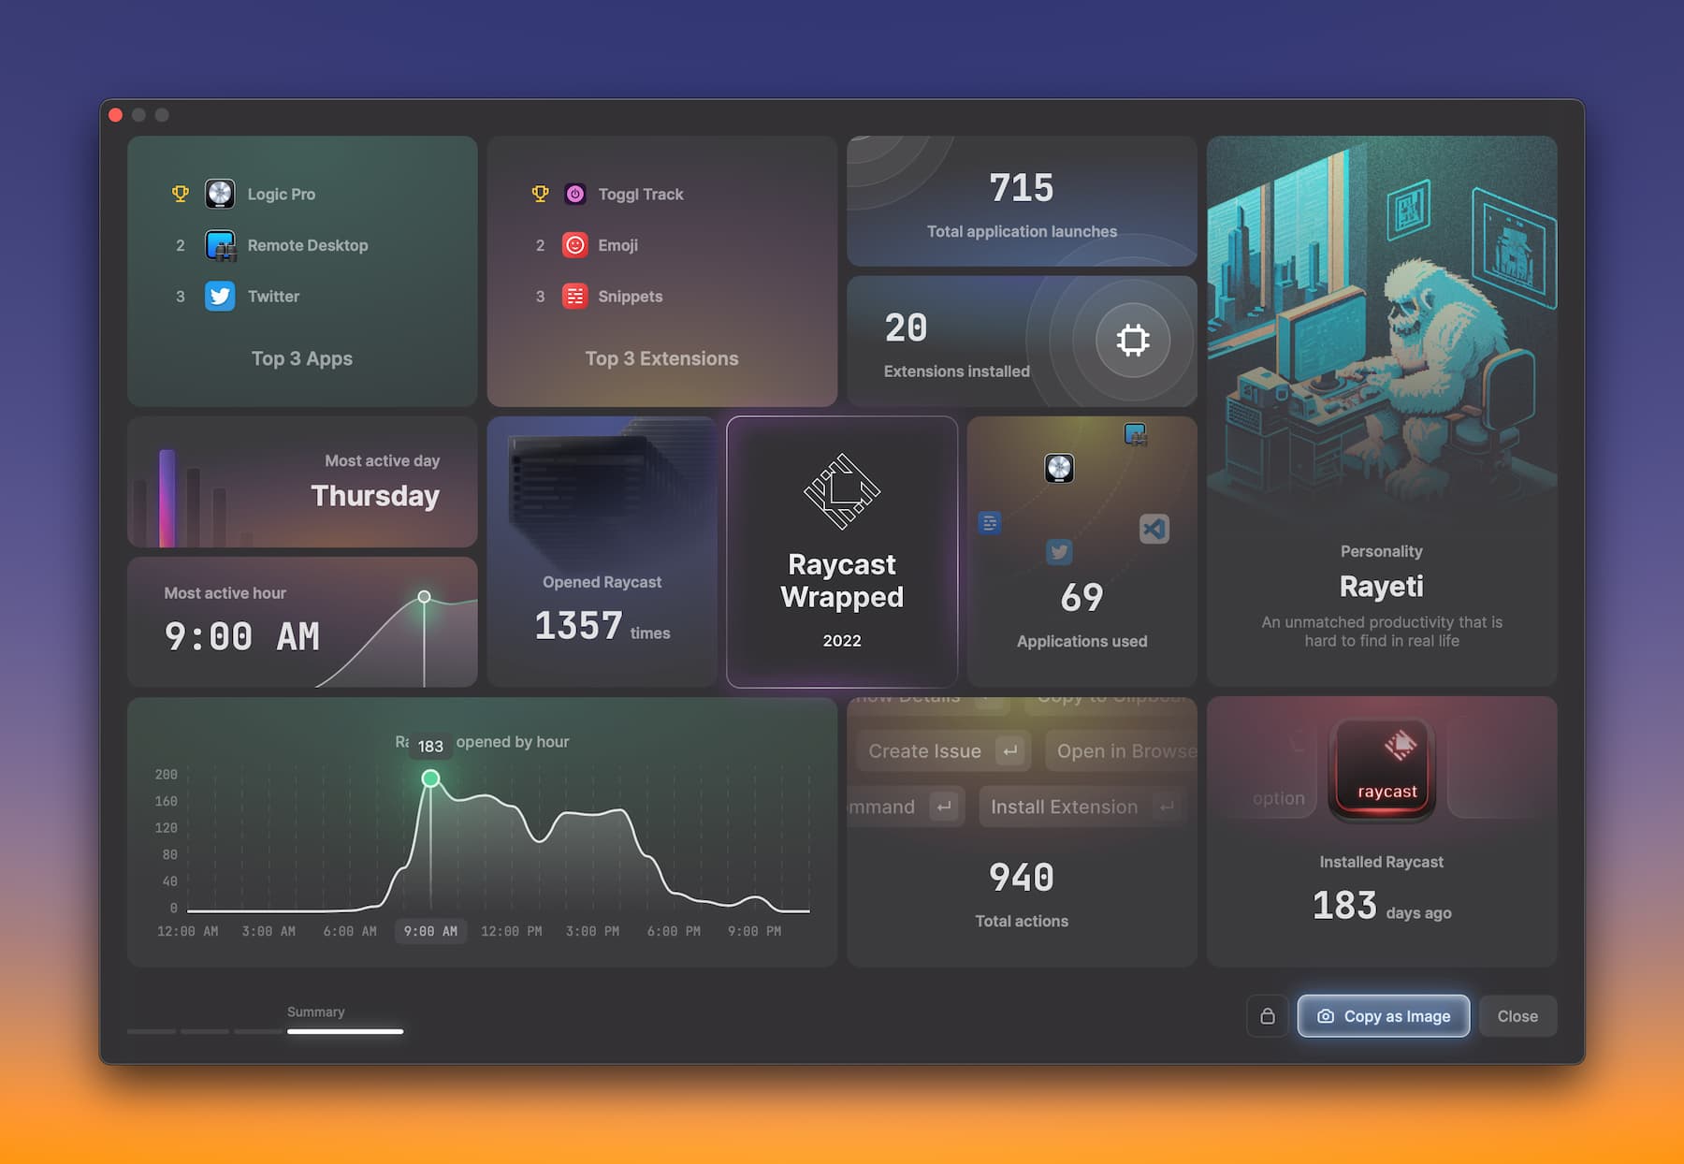Go to the second page indicator
1684x1164 pixels.
pos(205,1031)
